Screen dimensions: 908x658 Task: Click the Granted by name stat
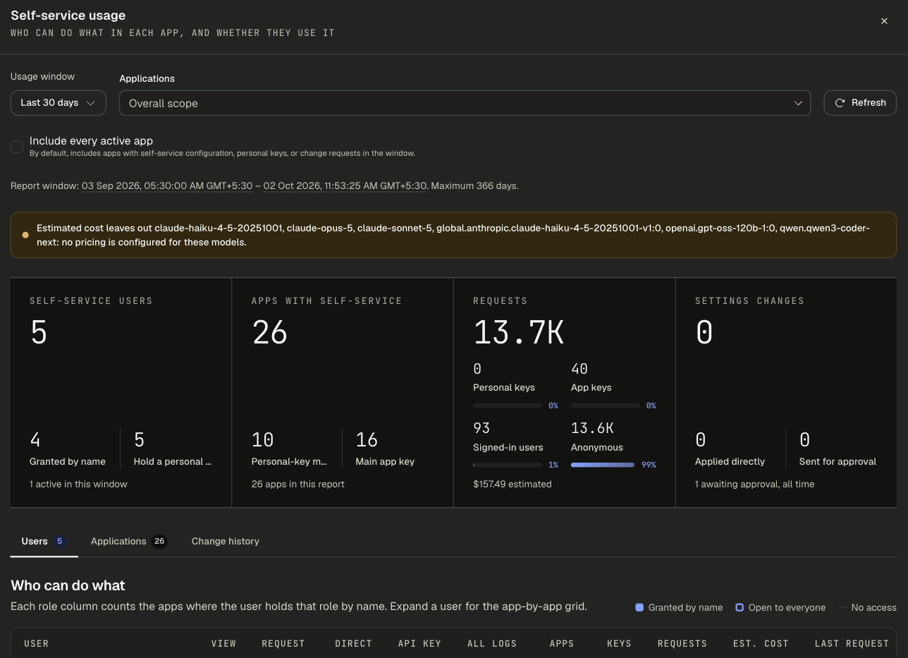(68, 449)
